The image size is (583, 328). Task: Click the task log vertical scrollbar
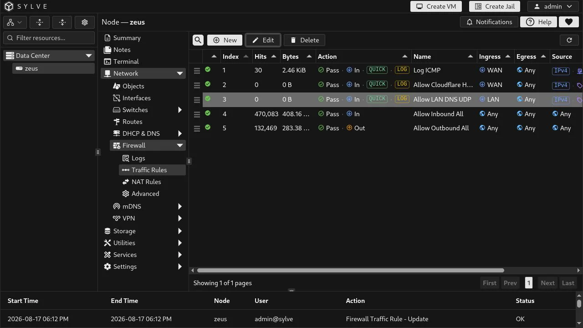tap(579, 303)
